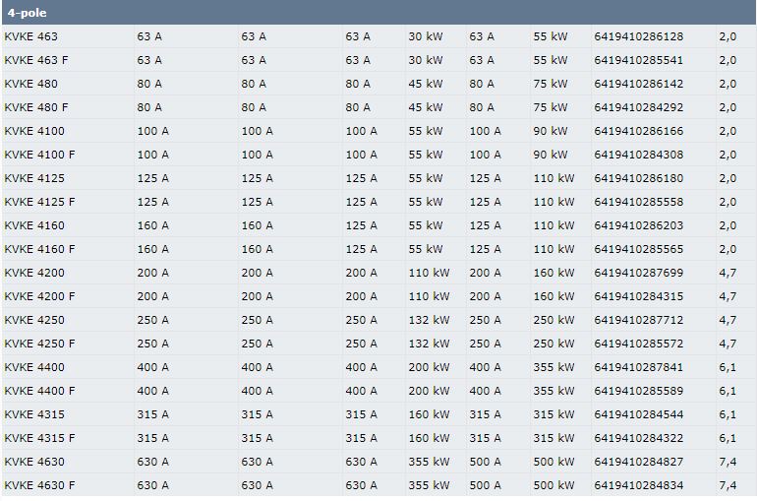Image resolution: width=757 pixels, height=501 pixels.
Task: Select the KVKE 4400 model name
Action: [x=34, y=368]
